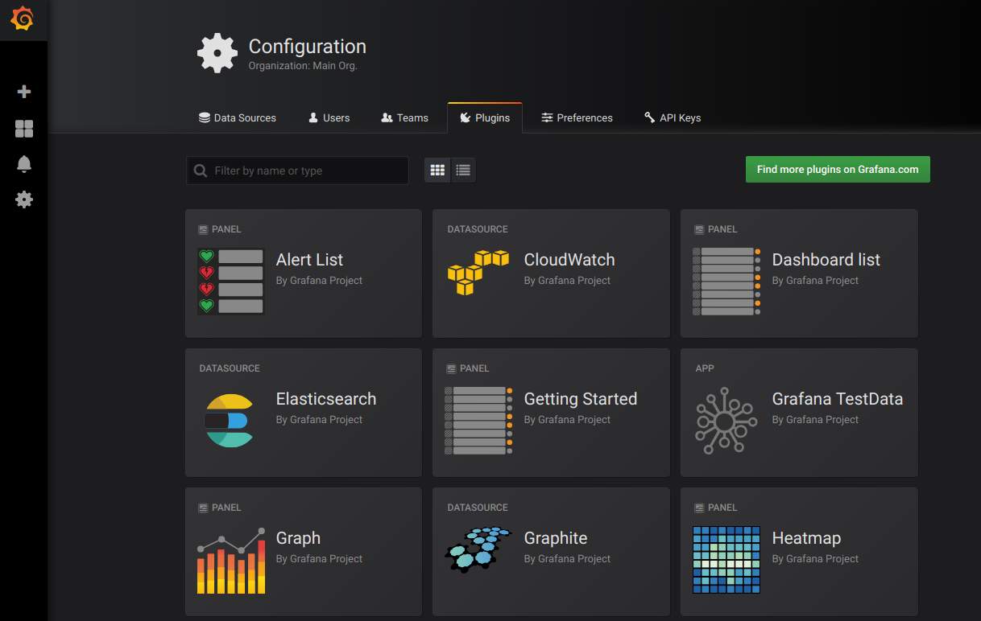
Task: Click the Graph bar chart icon
Action: (x=231, y=561)
